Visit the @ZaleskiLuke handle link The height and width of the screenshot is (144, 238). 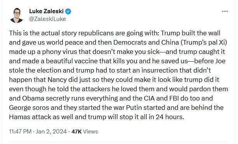click(x=47, y=19)
